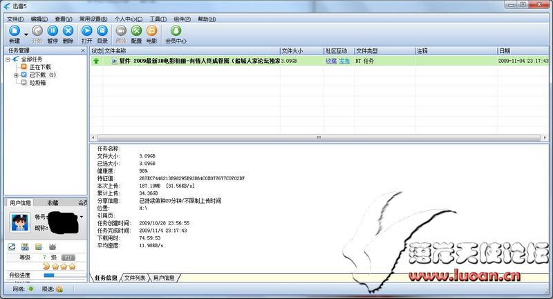Open the 会员中心 member center icon
Screen dimensions: 553x299
(x=176, y=31)
